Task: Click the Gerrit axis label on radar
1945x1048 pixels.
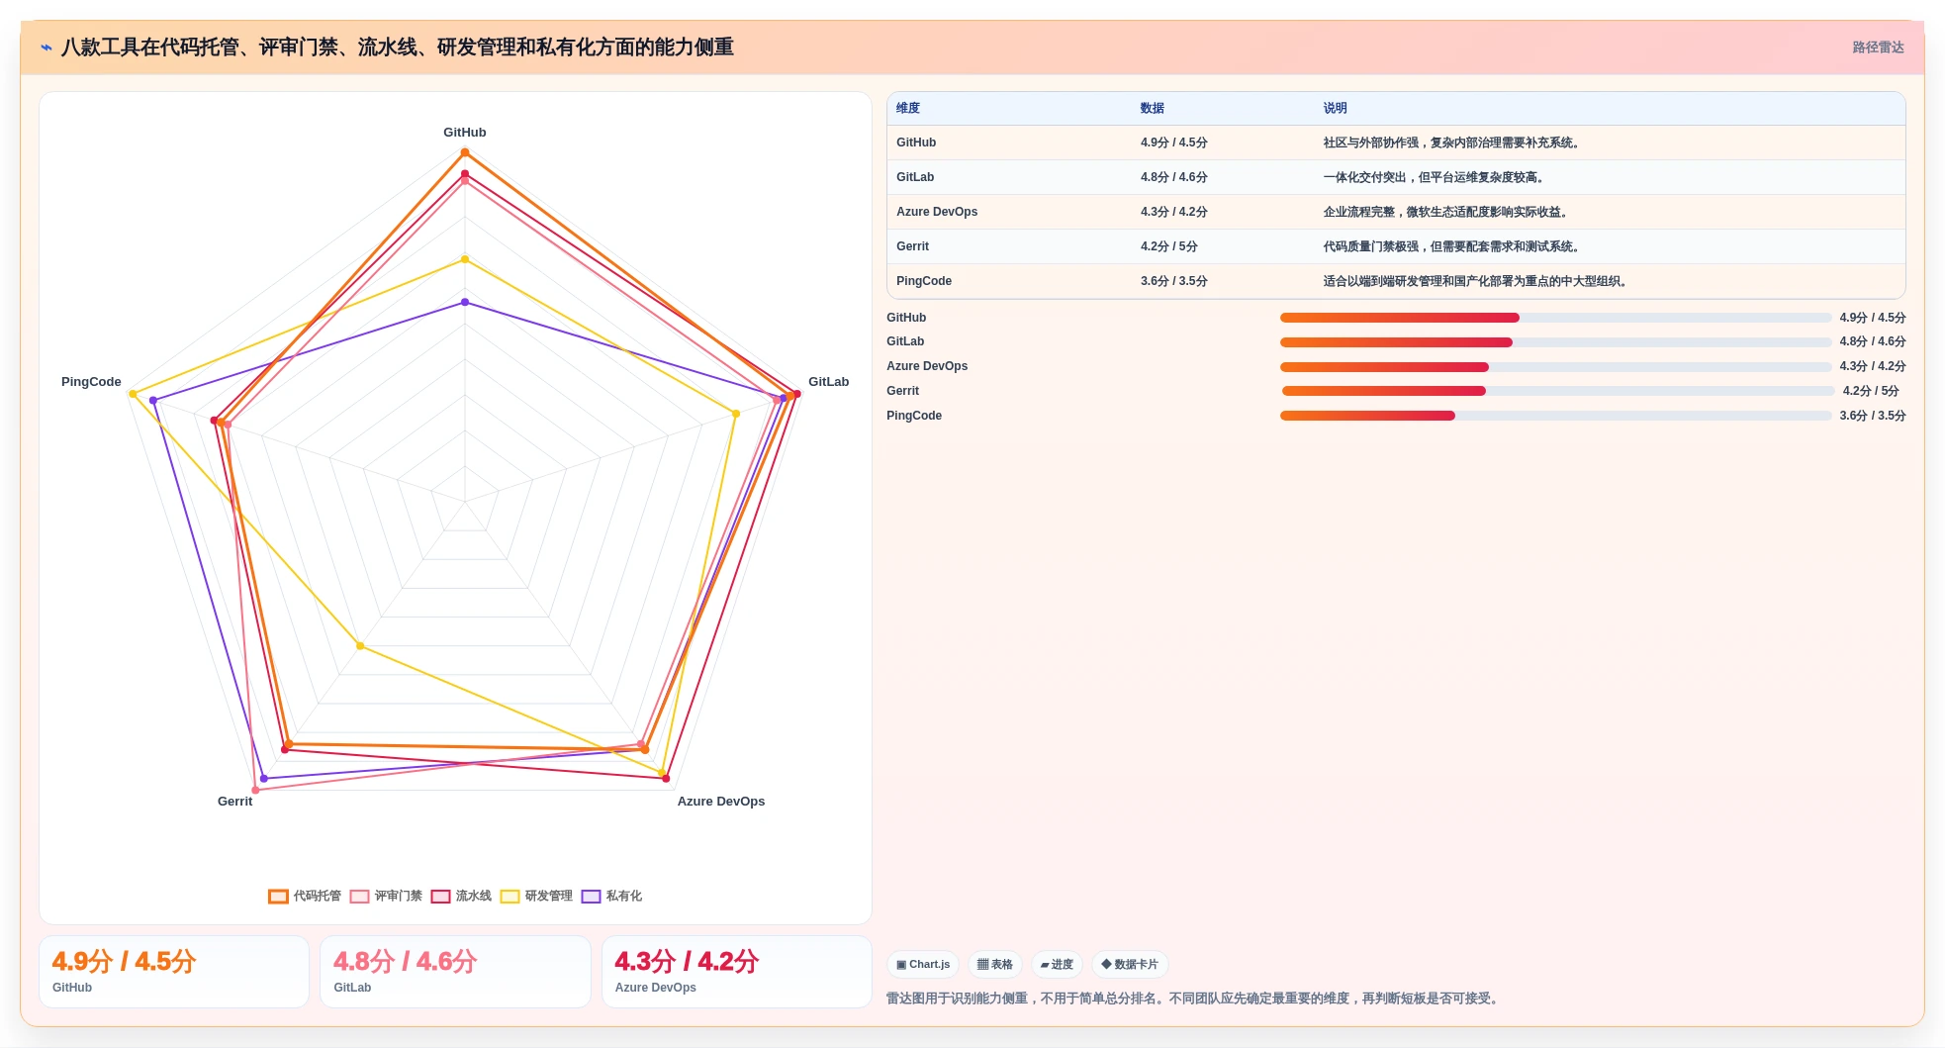Action: [x=235, y=802]
